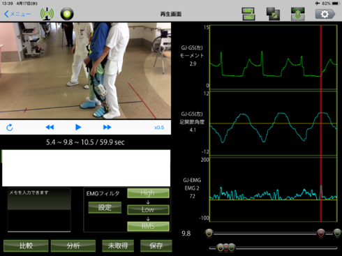Click the airplane mode status icon
Image resolution: width=342 pixels, height=256 pixels.
(x=318, y=3)
